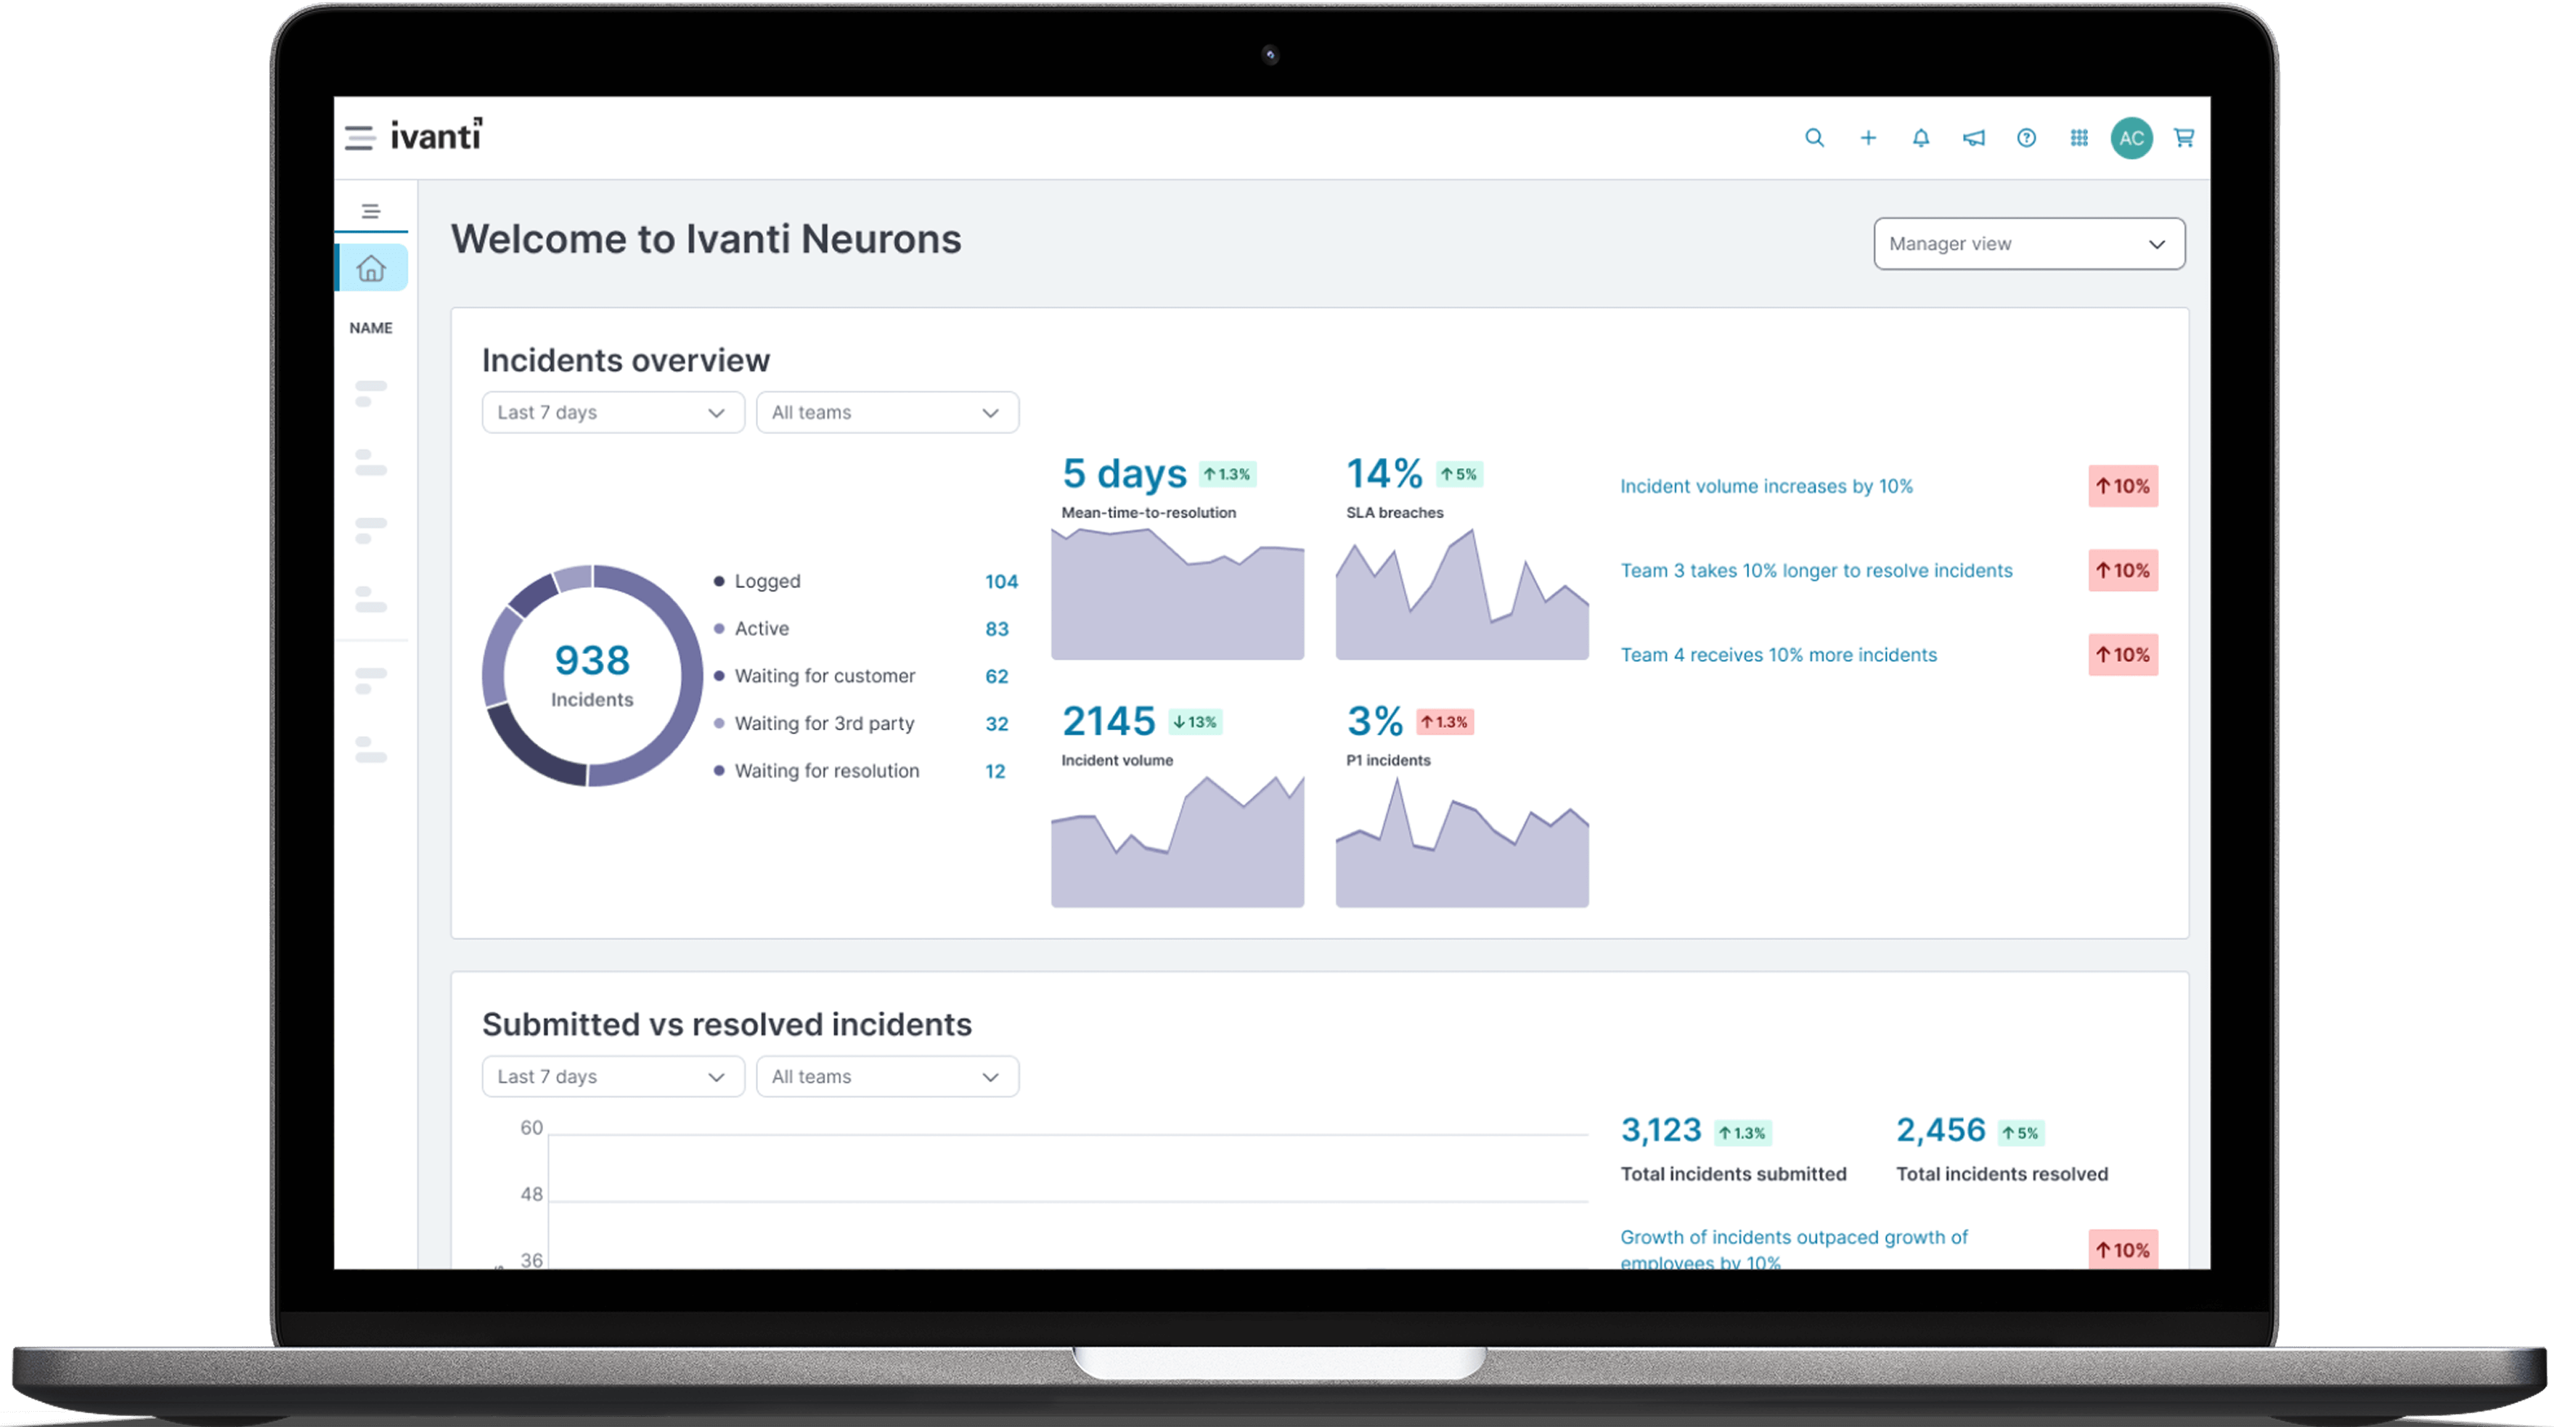Click the megaphone announcements icon
The width and height of the screenshot is (2554, 1427).
[x=1973, y=138]
